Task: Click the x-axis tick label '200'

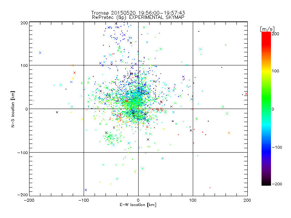Action: point(247,200)
